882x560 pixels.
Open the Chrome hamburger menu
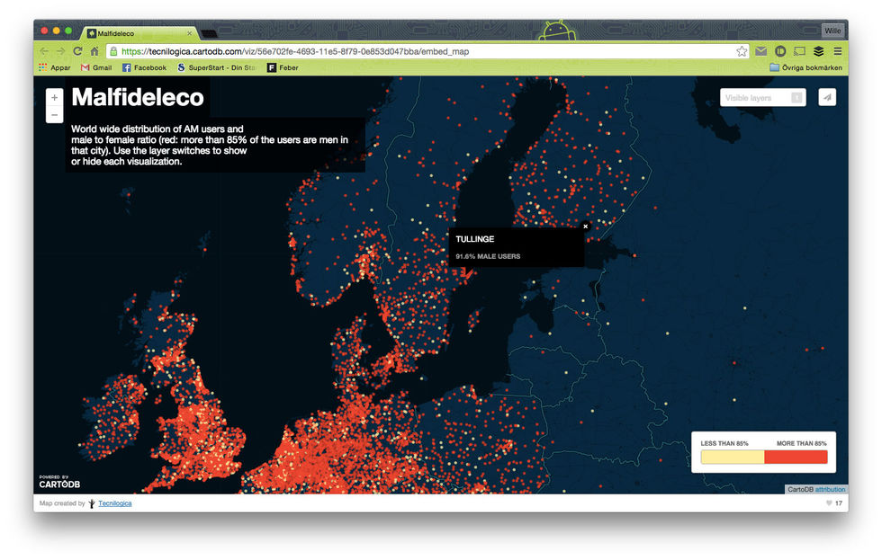click(x=837, y=51)
